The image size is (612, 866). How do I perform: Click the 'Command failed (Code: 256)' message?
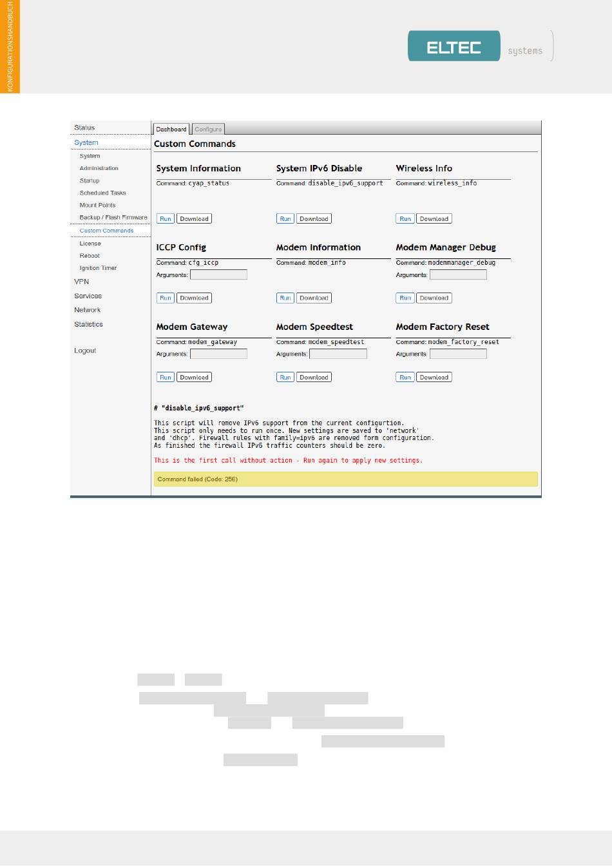tap(345, 479)
